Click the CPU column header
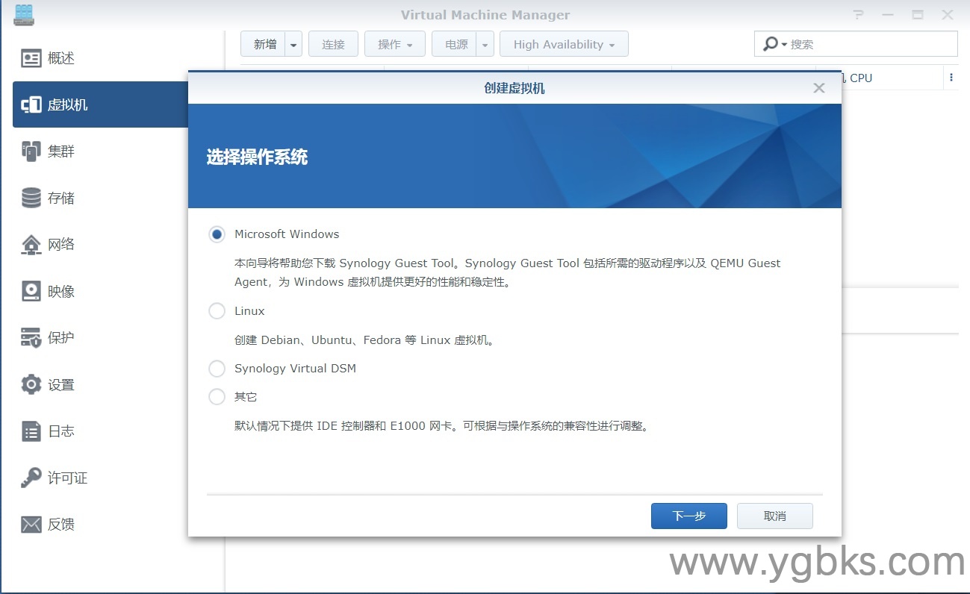 [860, 78]
